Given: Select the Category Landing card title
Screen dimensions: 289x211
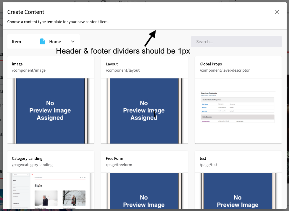Looking at the screenshot, I should (x=27, y=158).
